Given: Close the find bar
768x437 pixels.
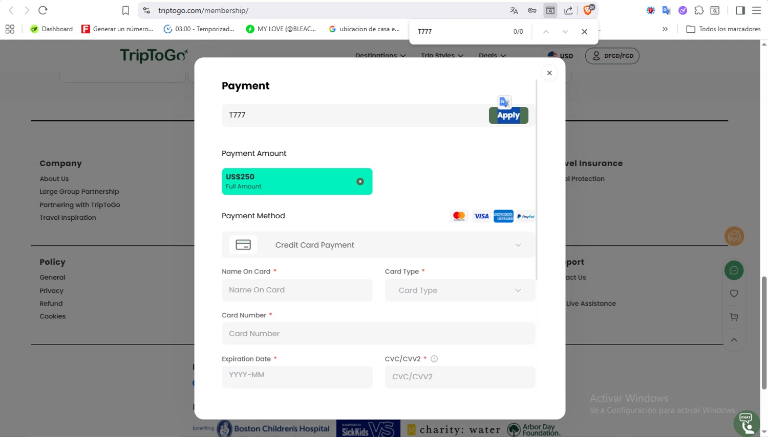Looking at the screenshot, I should tap(584, 32).
